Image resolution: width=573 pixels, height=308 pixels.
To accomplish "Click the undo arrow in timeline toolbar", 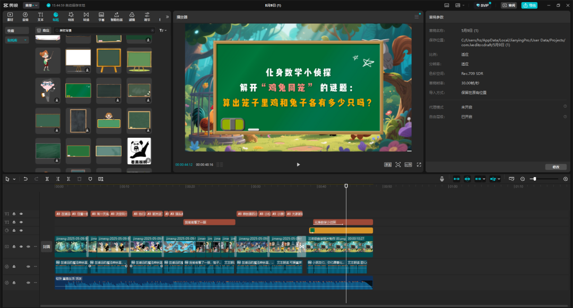I will 25,179.
